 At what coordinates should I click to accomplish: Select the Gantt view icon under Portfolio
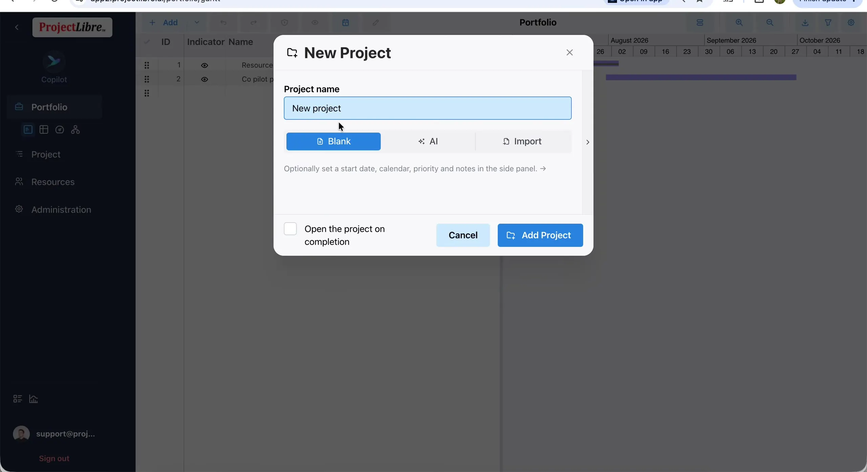pyautogui.click(x=28, y=129)
